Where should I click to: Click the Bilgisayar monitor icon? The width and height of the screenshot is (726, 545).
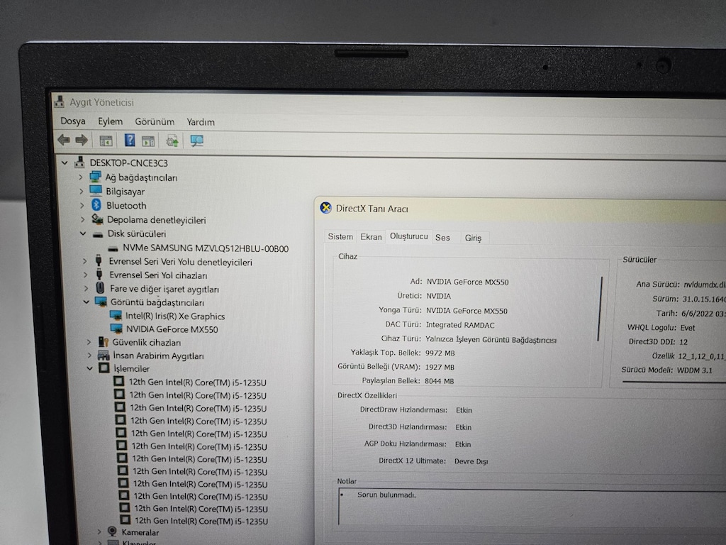click(x=96, y=191)
